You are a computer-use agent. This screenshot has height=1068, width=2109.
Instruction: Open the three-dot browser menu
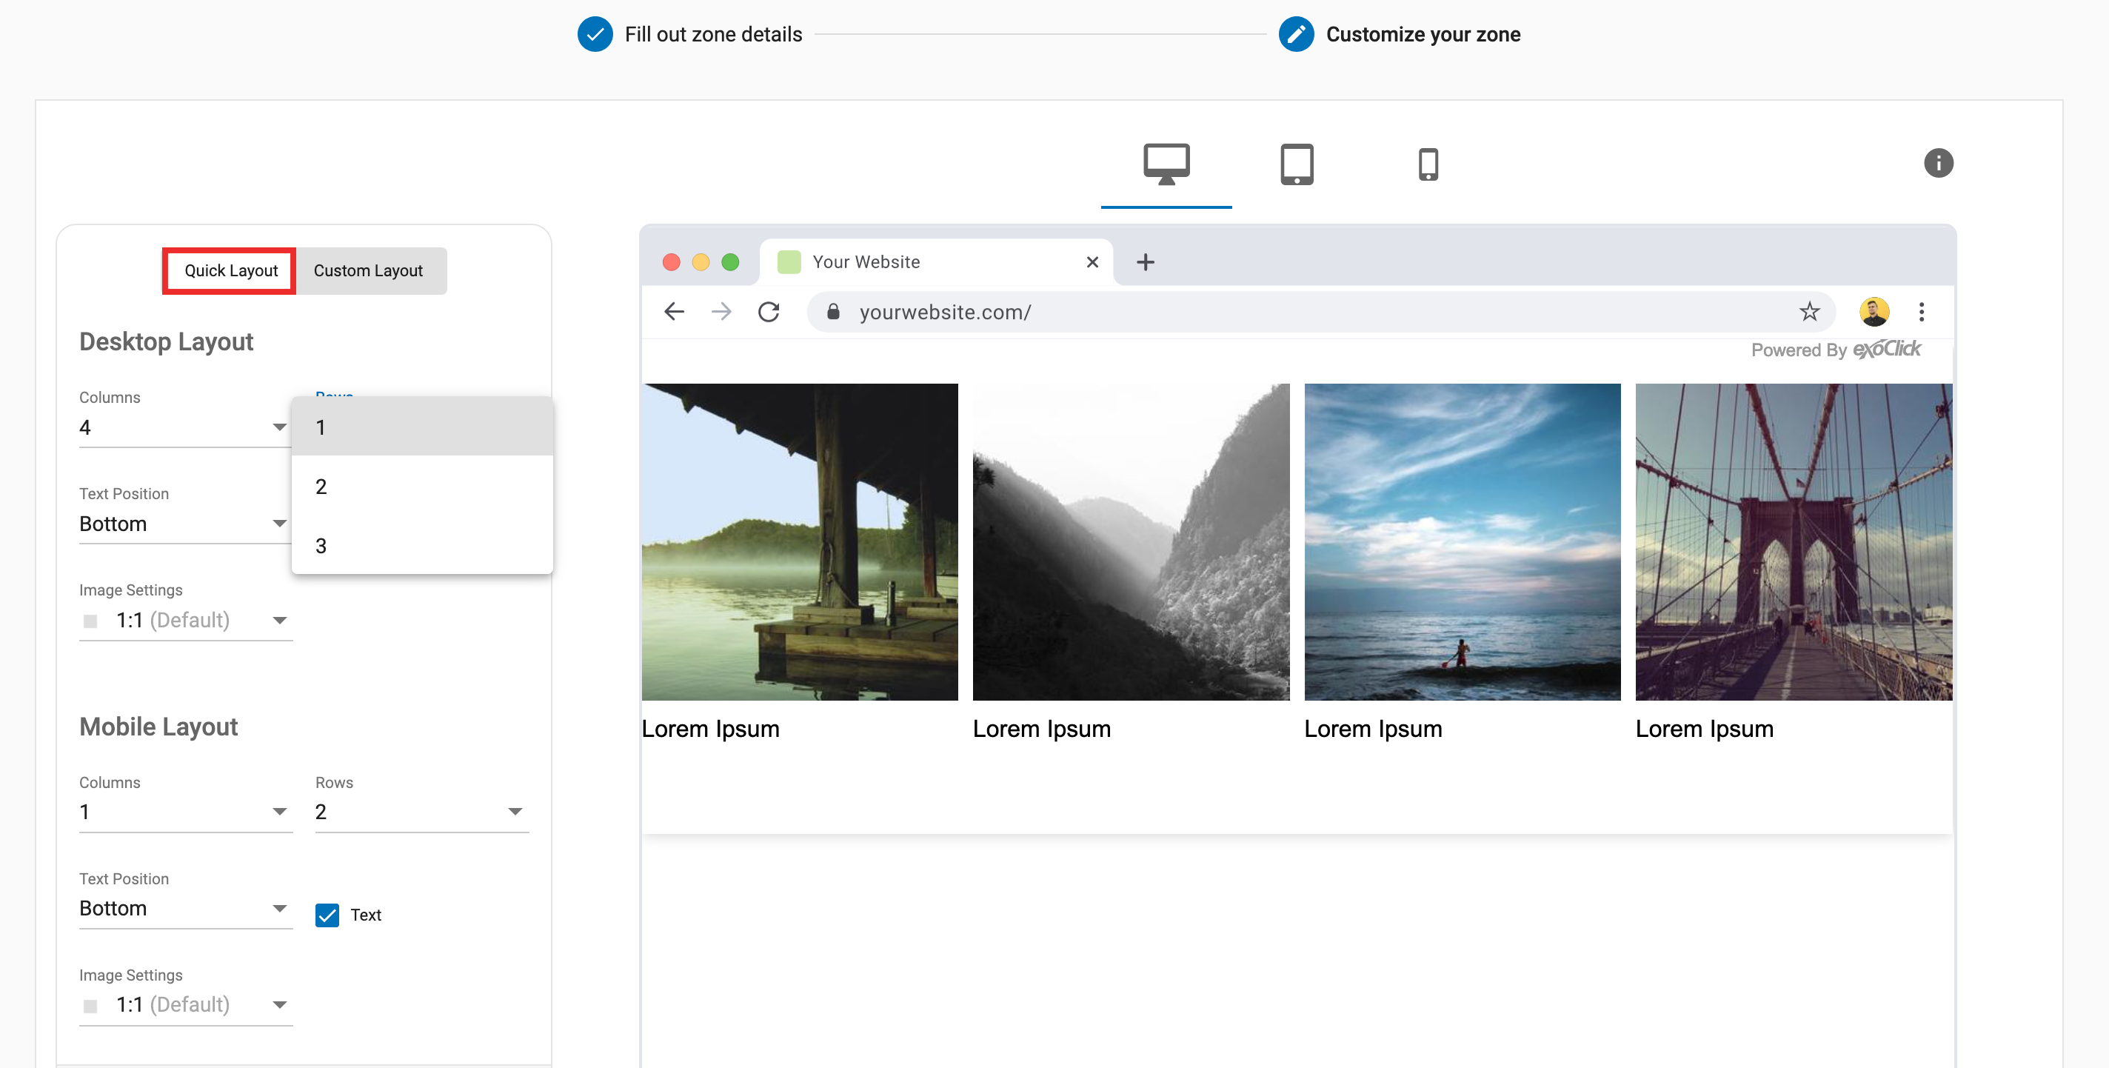tap(1921, 312)
